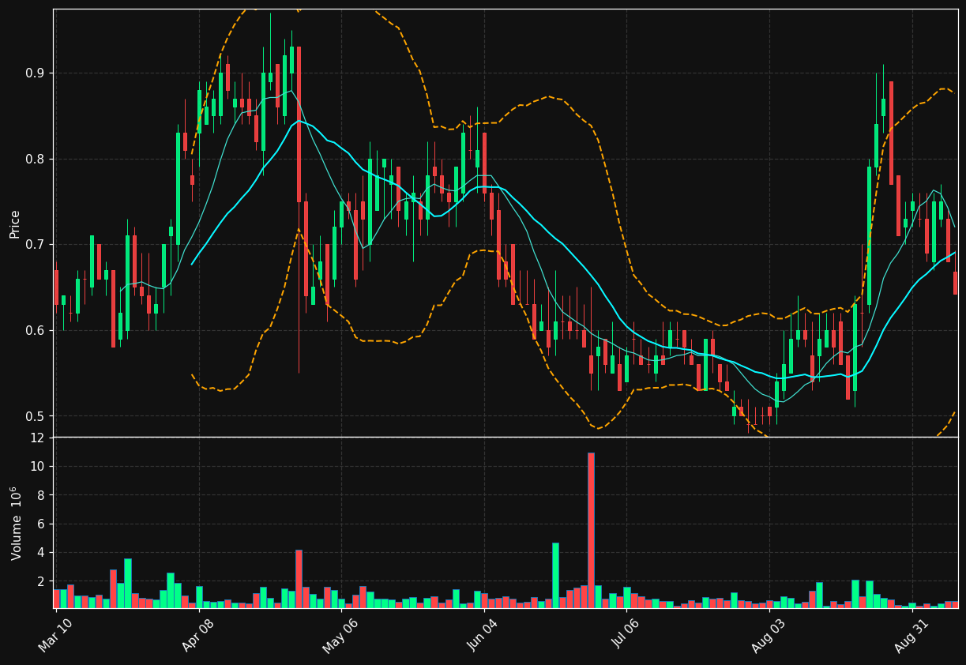Click the Aug 03 date label
Viewport: 966px width, 665px height.
tap(769, 635)
